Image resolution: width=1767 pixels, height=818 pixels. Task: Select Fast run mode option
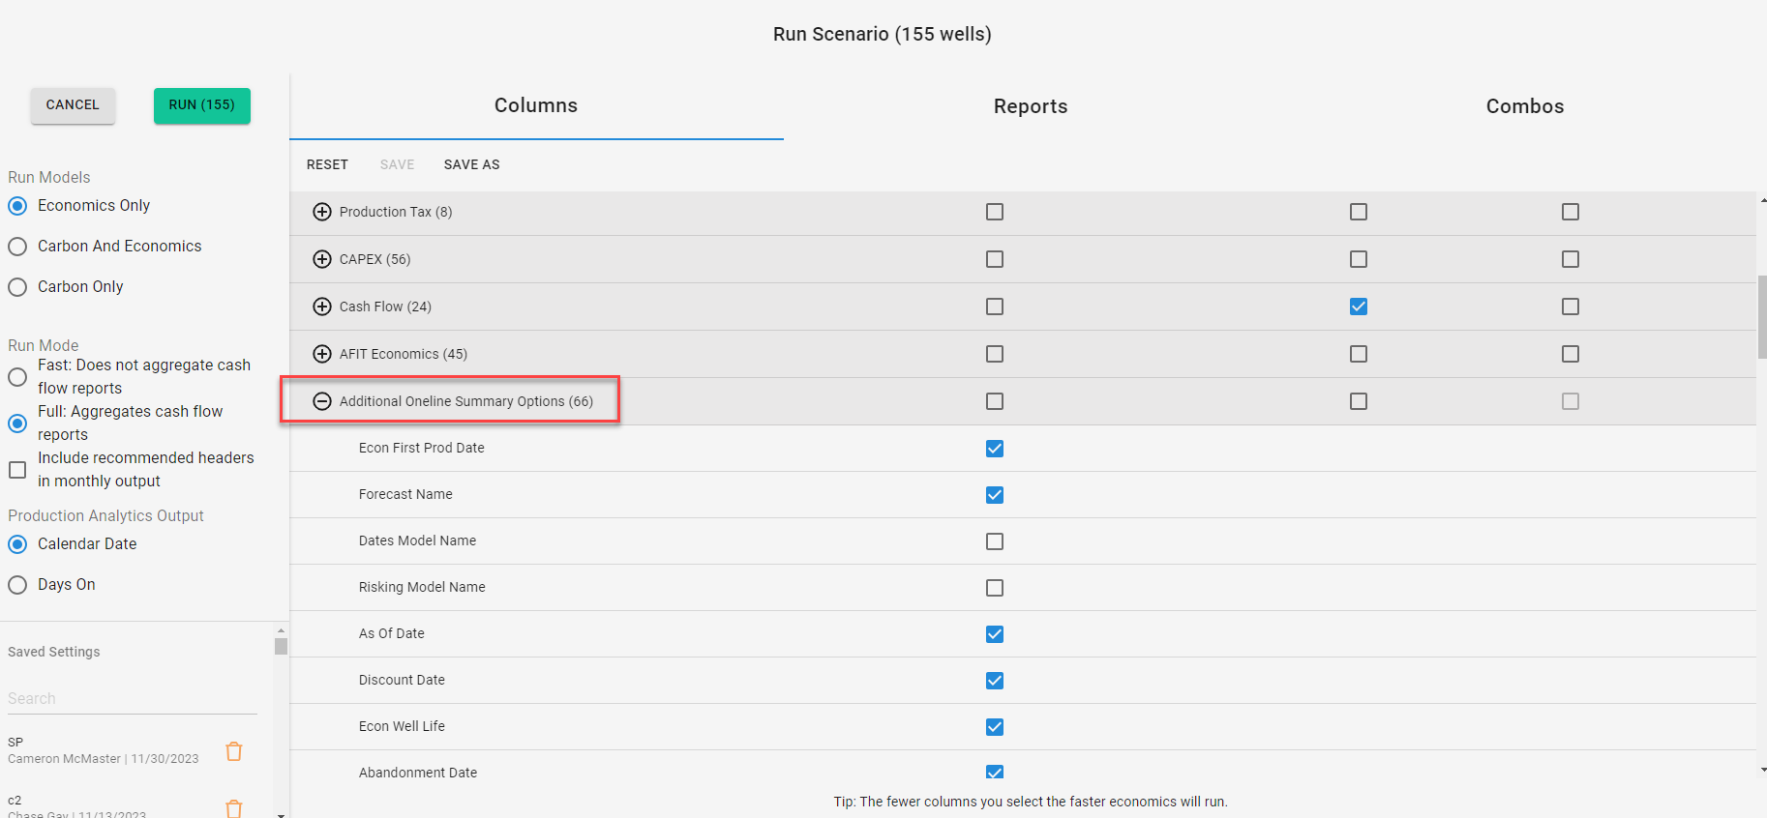coord(17,377)
